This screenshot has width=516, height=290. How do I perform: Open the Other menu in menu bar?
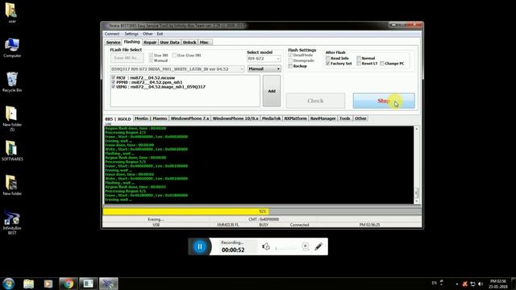tap(148, 34)
